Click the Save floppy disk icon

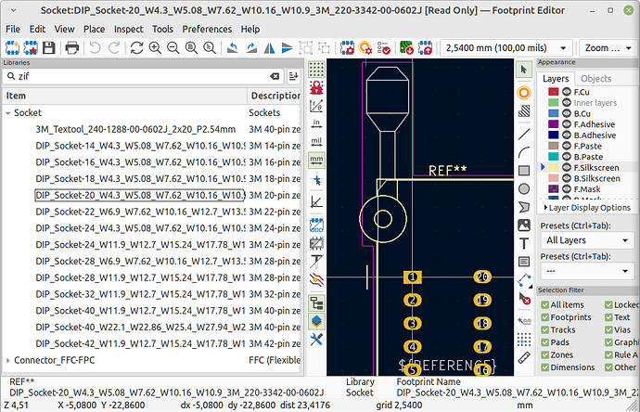[x=49, y=47]
